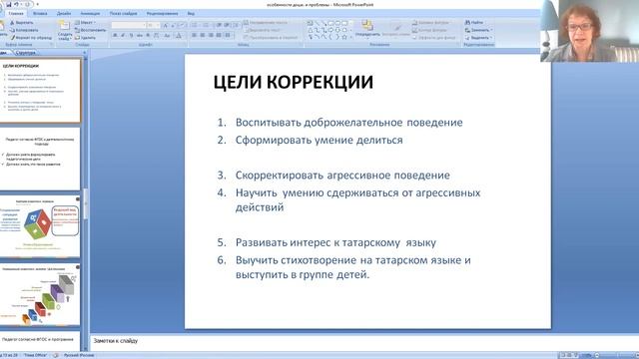639x359 pixels.
Task: Open Shape Outline (Контур фигуры) dropdown
Action: pyautogui.click(x=430, y=30)
